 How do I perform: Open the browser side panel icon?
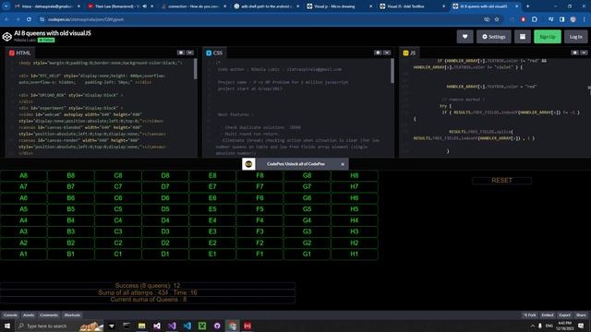click(562, 19)
